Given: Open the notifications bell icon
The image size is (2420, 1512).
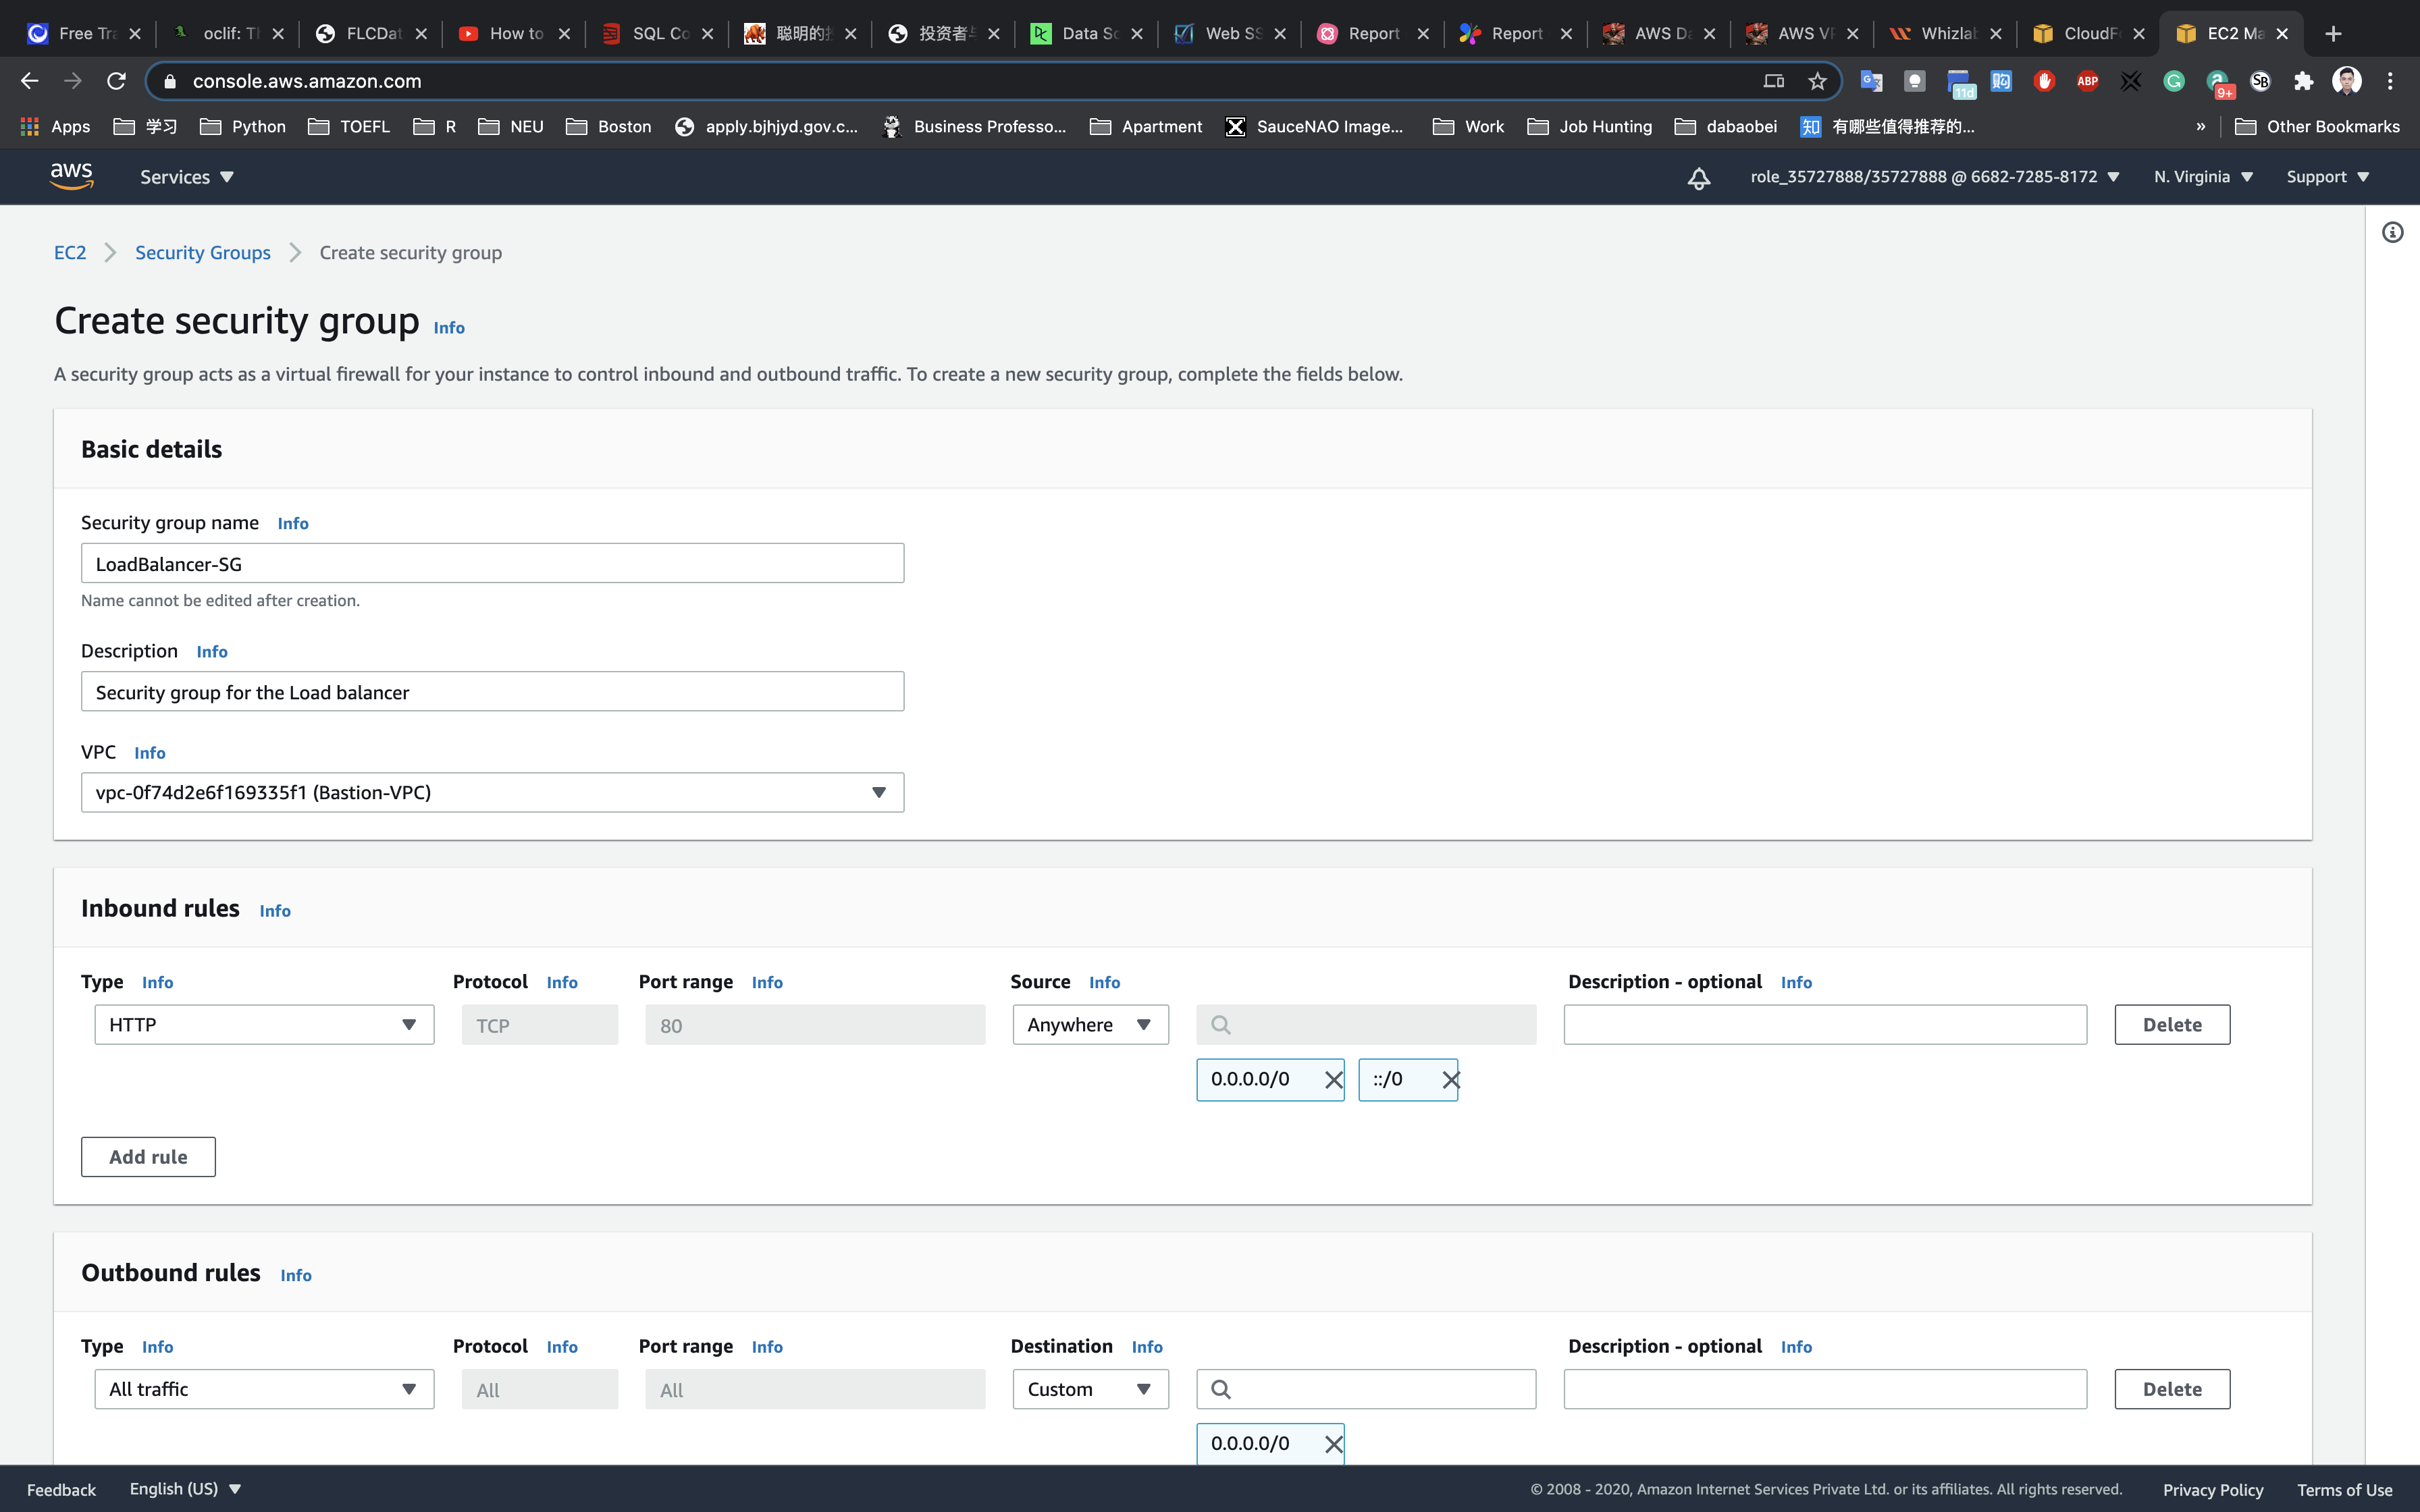Looking at the screenshot, I should [x=1698, y=178].
